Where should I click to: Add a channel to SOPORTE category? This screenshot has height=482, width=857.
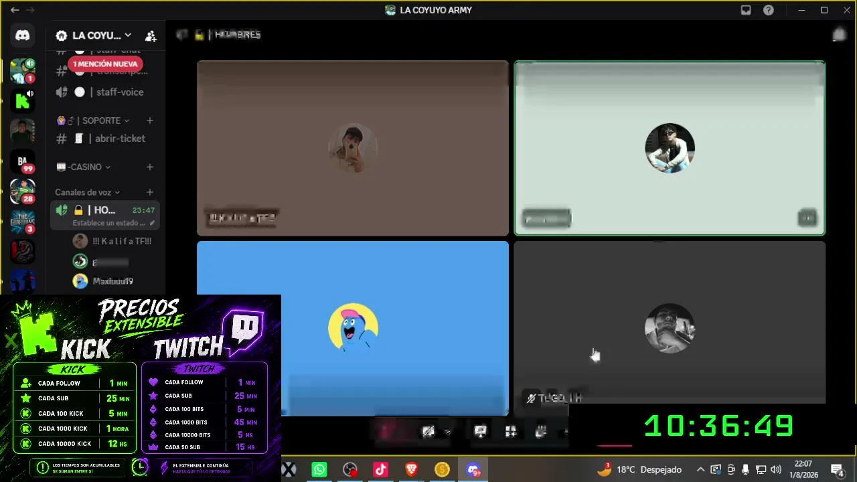150,120
